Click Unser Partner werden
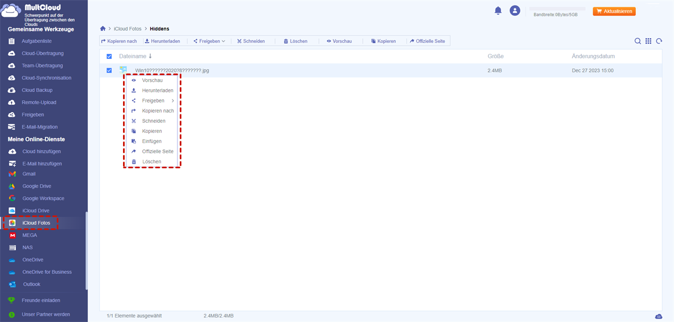This screenshot has width=674, height=322. point(46,315)
